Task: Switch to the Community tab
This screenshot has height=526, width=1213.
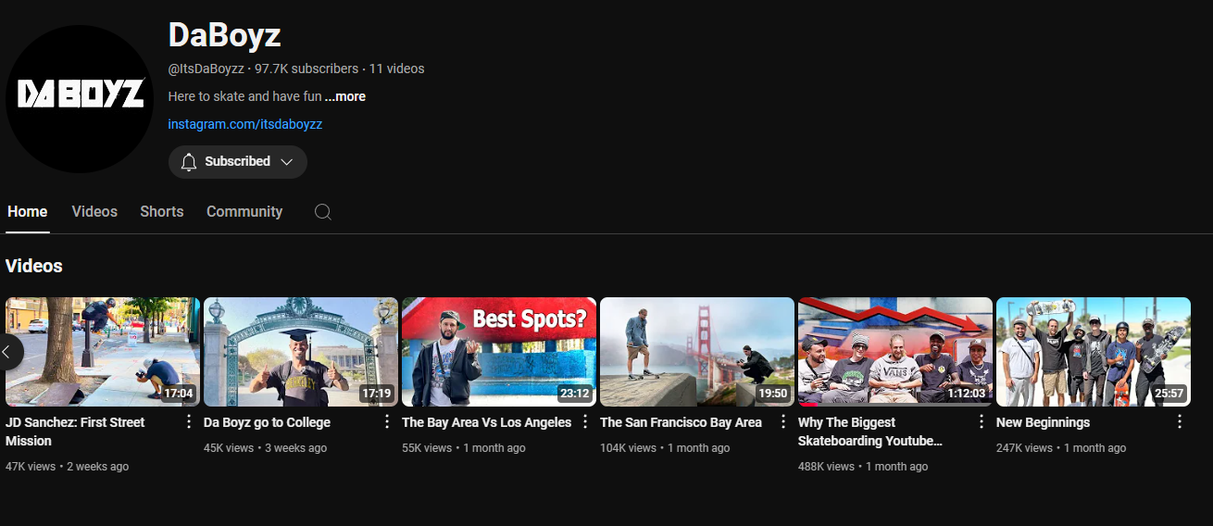Action: [x=244, y=211]
